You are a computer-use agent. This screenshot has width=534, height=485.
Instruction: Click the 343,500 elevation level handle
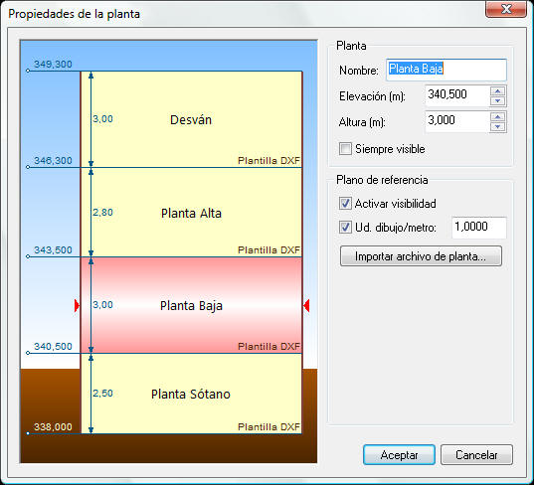[28, 256]
